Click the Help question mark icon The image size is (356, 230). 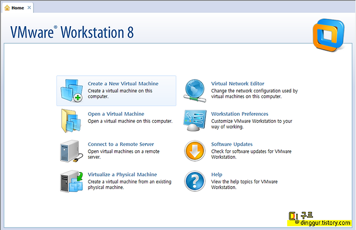point(195,181)
